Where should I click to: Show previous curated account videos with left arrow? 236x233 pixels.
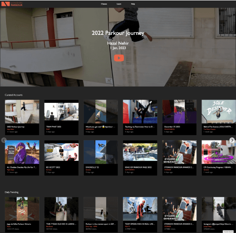(4, 140)
